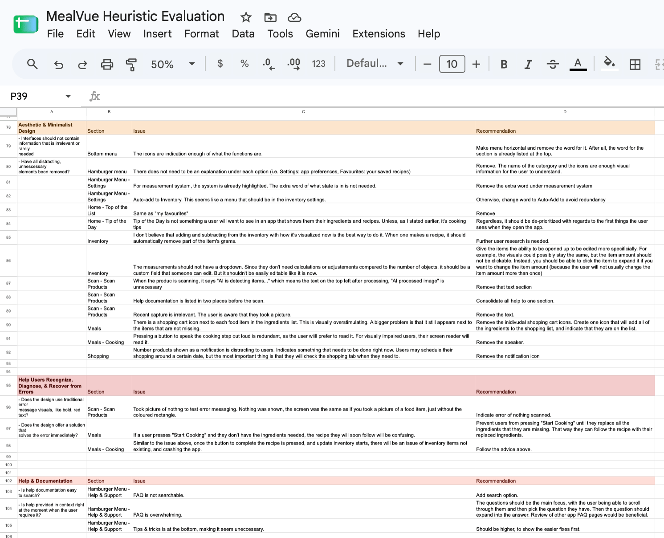Image resolution: width=664 pixels, height=538 pixels.
Task: Open the search menus magnifier
Action: [x=32, y=64]
